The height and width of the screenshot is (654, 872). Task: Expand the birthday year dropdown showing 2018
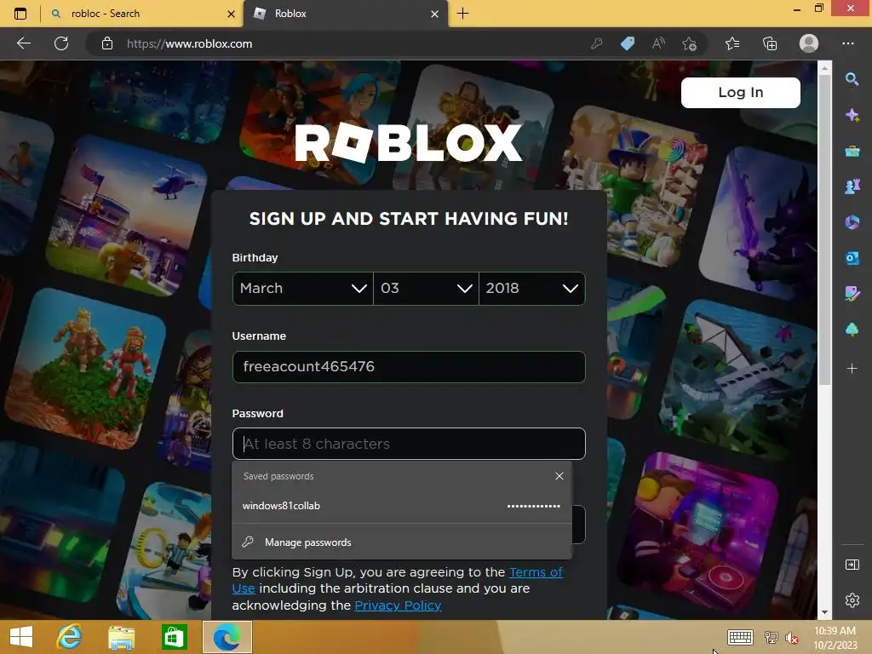tap(531, 289)
